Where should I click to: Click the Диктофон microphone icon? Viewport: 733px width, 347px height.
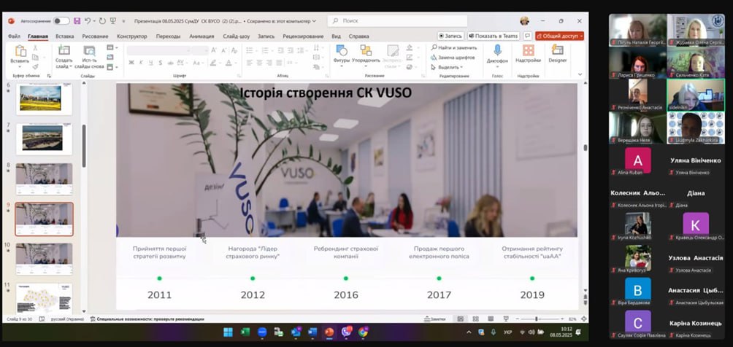pos(497,50)
